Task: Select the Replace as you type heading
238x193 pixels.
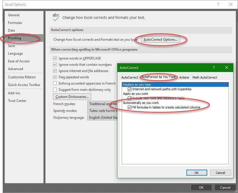Action: click(175, 85)
